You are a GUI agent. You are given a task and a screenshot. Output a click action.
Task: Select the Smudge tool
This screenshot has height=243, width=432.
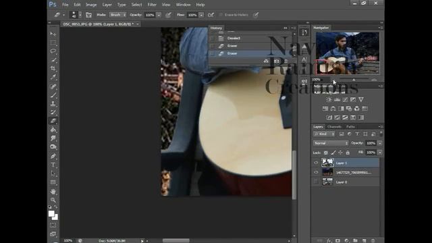[x=53, y=138]
